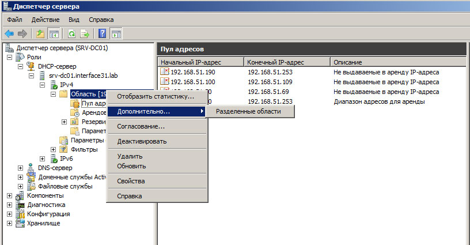Click the Резервирование folder icon
This screenshot has width=470, height=245.
point(74,122)
